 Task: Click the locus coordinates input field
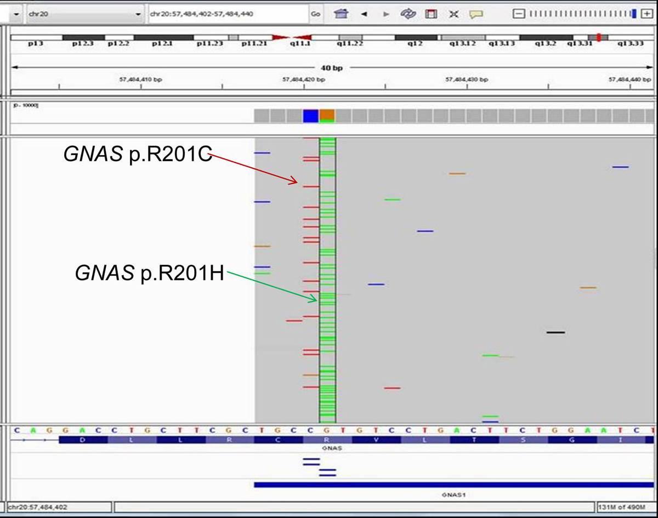(x=228, y=14)
